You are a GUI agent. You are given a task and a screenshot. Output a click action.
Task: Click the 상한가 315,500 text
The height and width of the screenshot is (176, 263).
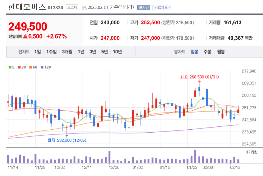click(x=178, y=23)
